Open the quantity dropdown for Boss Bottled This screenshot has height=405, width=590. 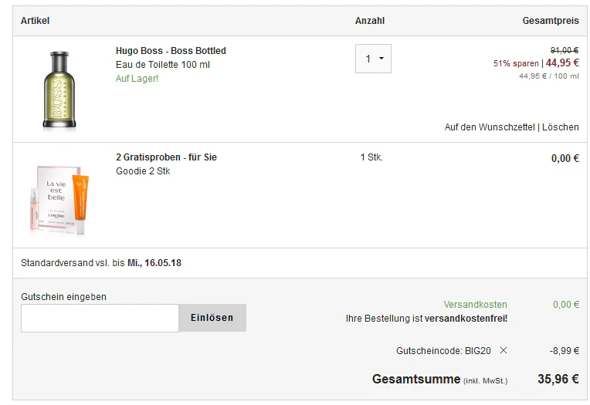coord(373,59)
